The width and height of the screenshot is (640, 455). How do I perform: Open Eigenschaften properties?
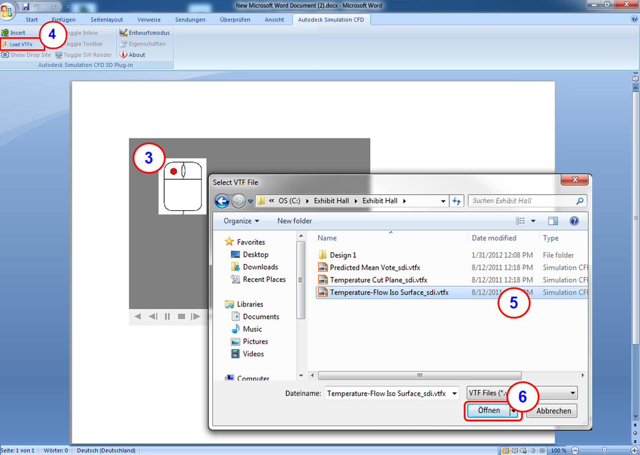[143, 44]
